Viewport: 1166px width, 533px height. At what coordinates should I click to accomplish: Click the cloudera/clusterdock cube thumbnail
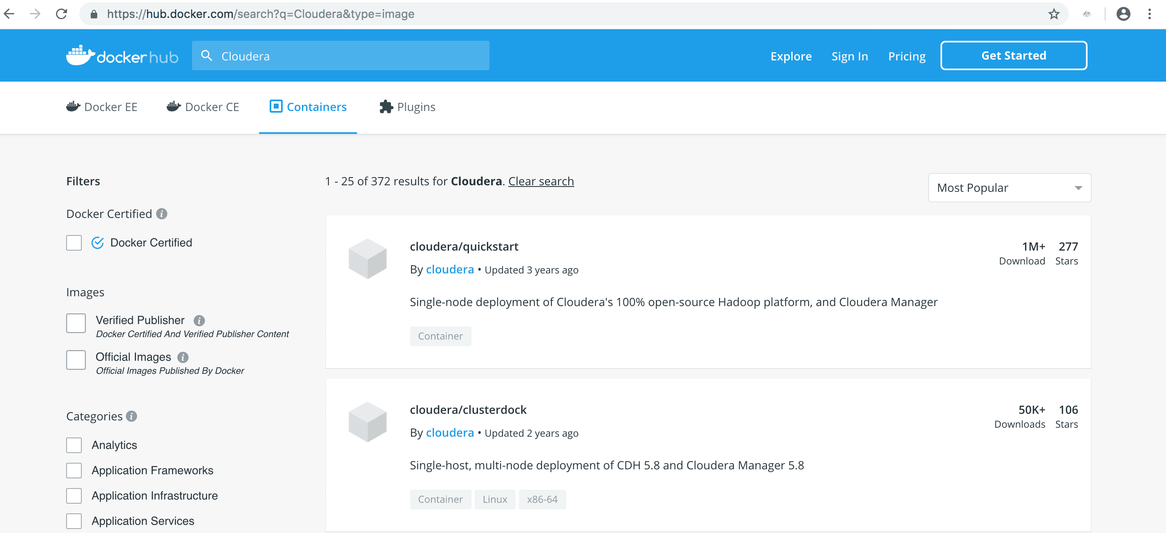[x=368, y=422]
